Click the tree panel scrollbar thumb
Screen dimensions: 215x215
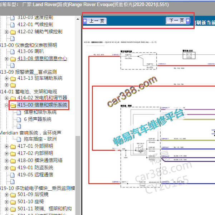(x=78, y=175)
